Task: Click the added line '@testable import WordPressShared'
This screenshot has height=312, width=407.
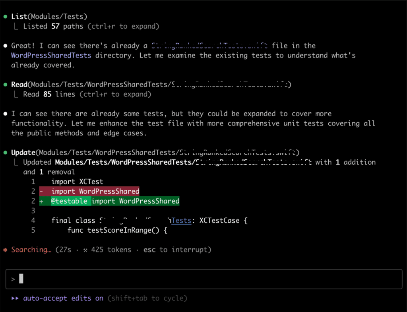Action: pos(109,201)
